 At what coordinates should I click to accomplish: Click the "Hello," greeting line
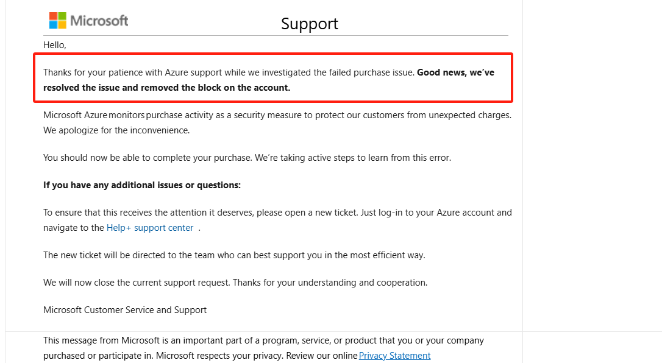(x=55, y=45)
